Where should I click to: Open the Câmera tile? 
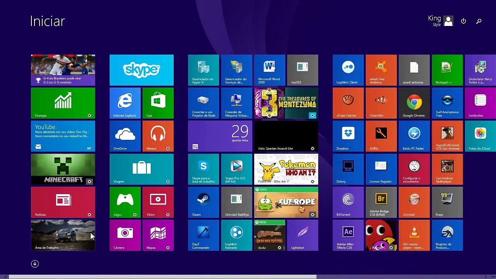125,235
